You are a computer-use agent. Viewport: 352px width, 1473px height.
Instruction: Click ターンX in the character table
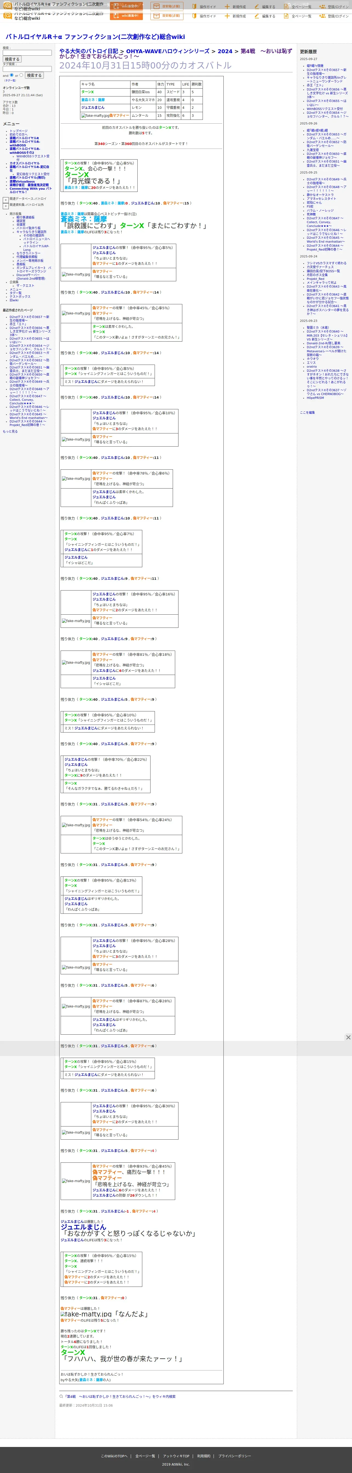87,92
